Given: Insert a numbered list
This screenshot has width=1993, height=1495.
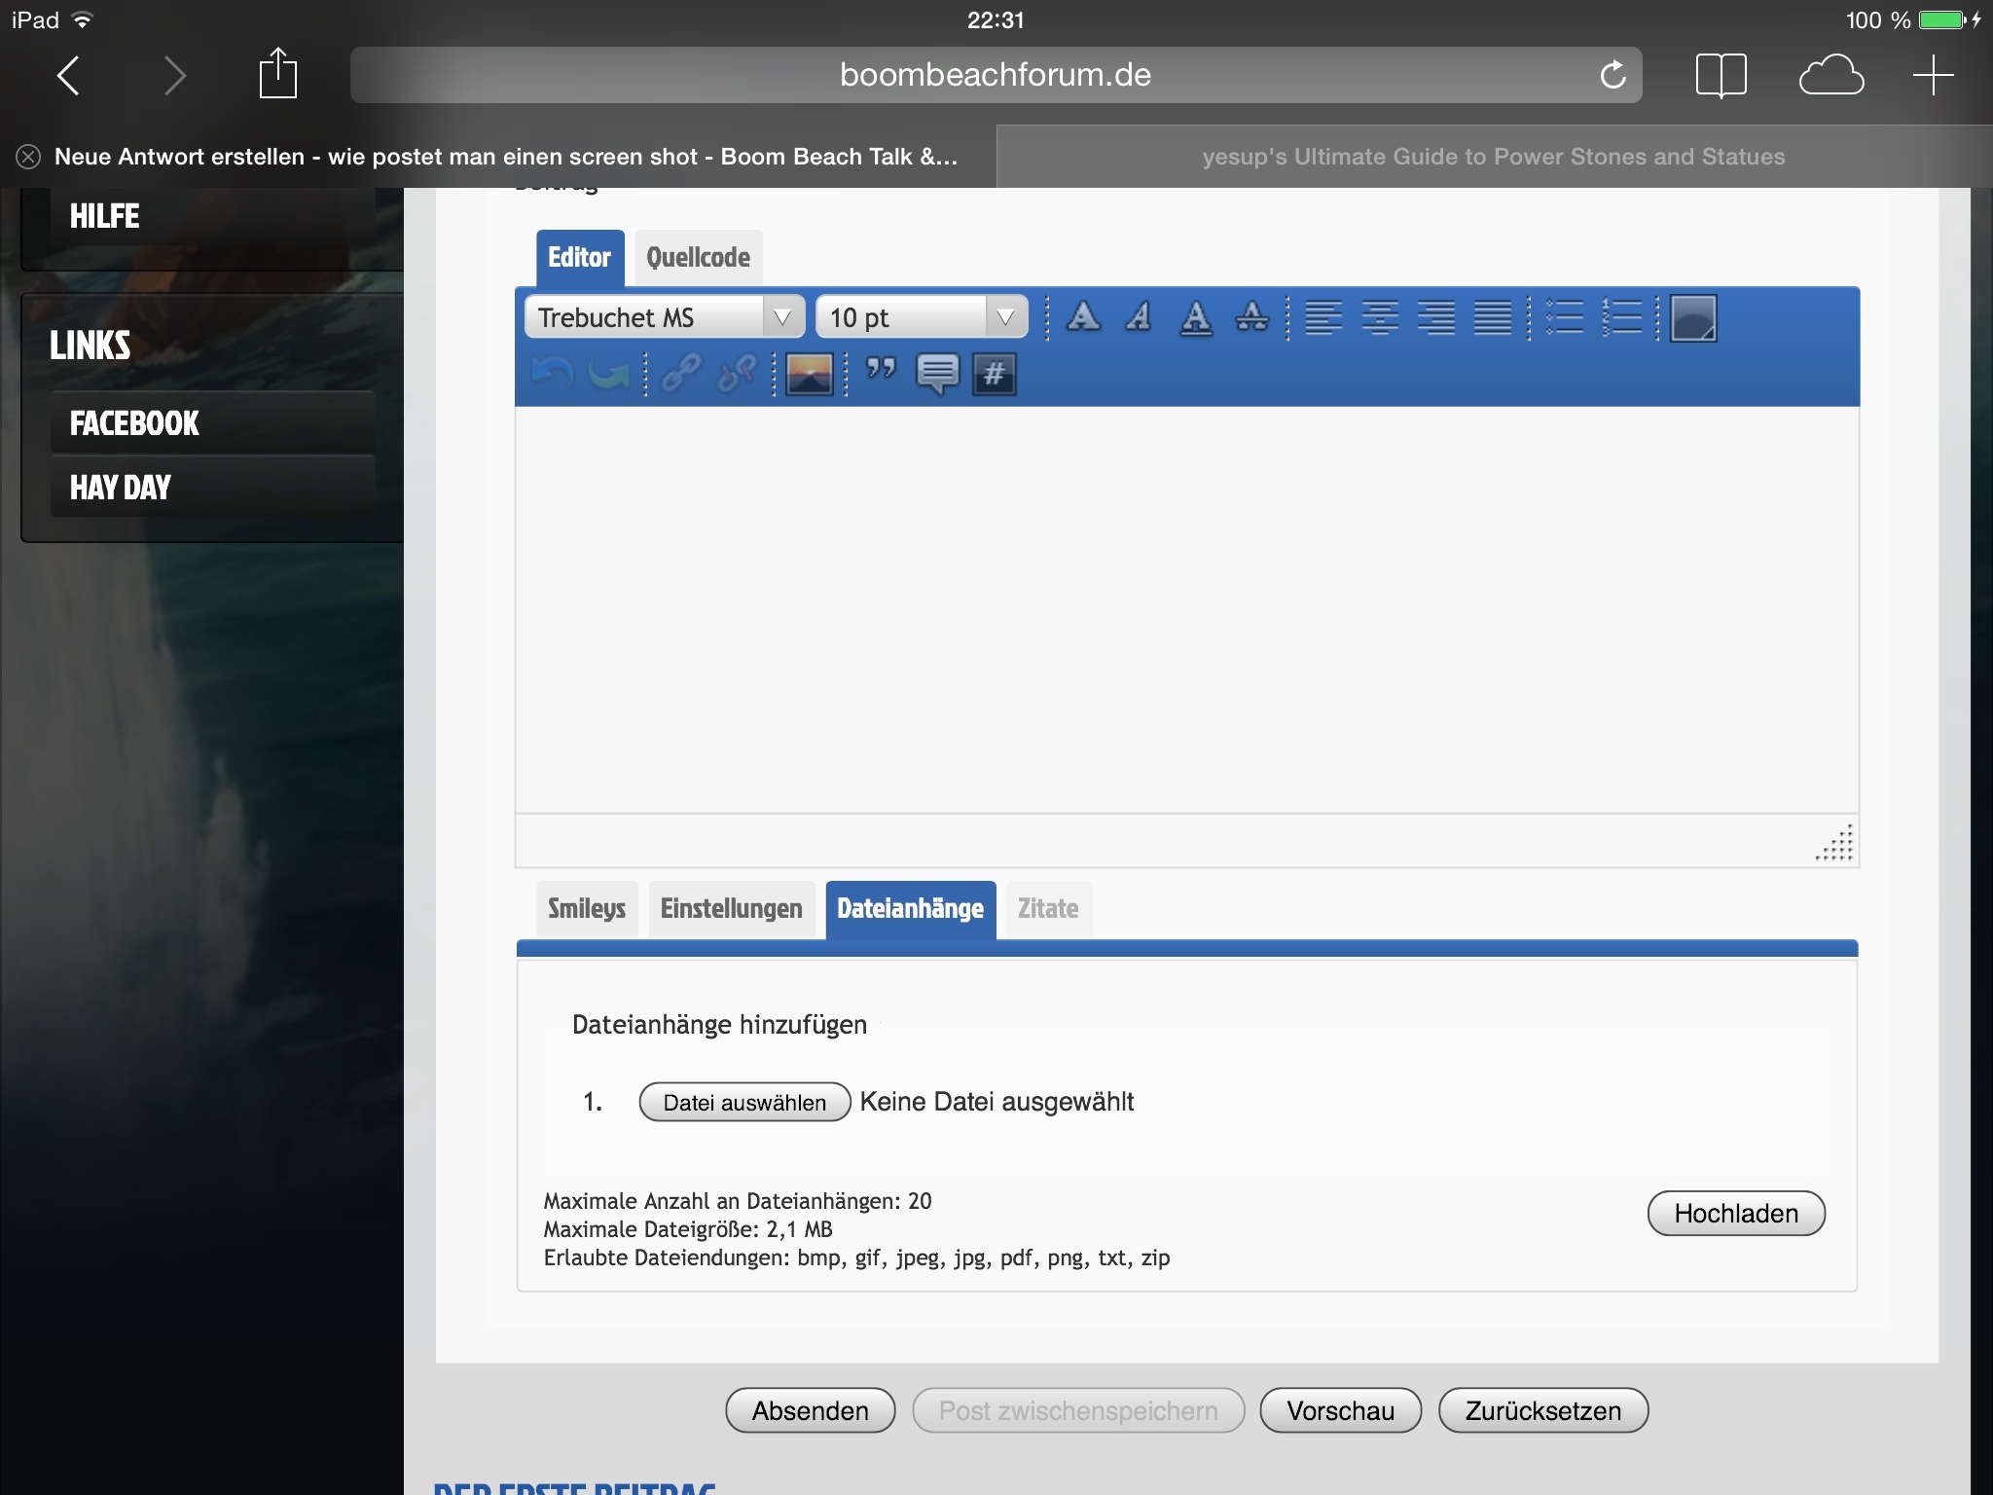Looking at the screenshot, I should click(x=1622, y=317).
